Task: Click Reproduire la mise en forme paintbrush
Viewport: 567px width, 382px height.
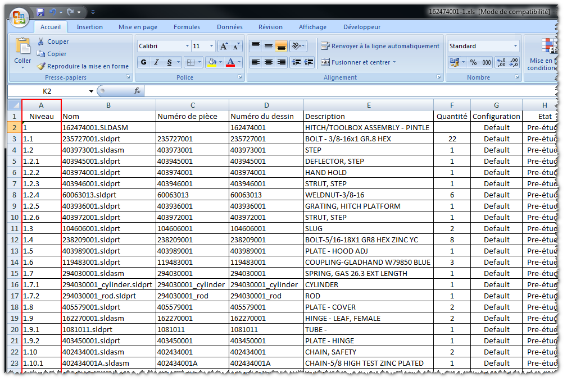Action: tap(41, 66)
